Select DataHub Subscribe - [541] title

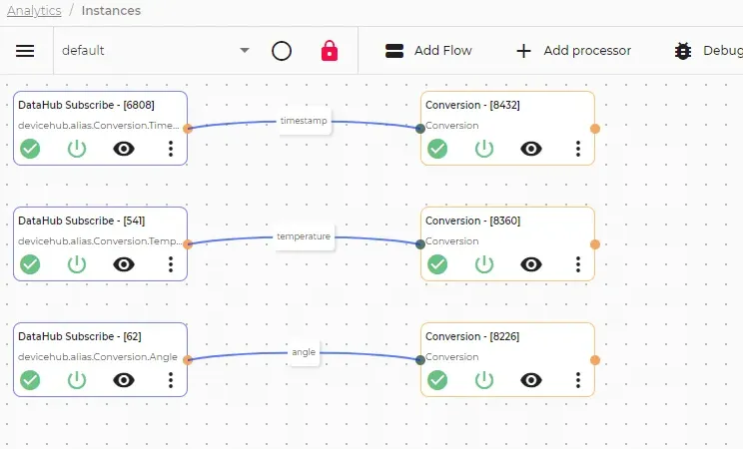click(82, 221)
